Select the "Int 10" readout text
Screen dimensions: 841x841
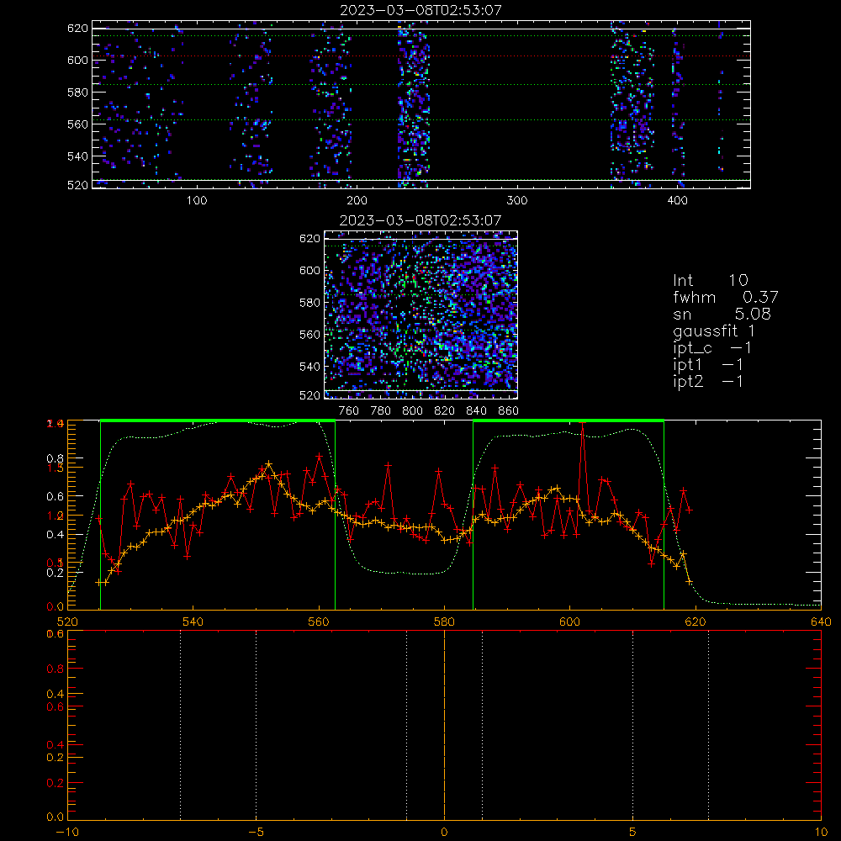click(710, 280)
